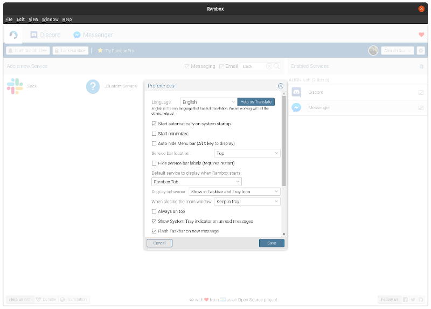Open the Window menu
This screenshot has width=431, height=309.
coord(50,19)
